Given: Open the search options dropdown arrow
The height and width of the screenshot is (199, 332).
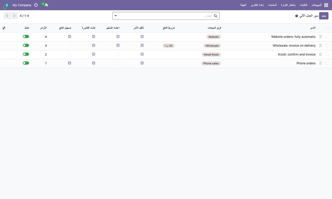Looking at the screenshot, I should (116, 16).
